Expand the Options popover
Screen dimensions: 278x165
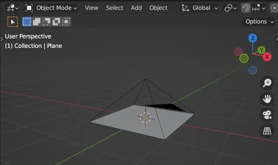[258, 22]
